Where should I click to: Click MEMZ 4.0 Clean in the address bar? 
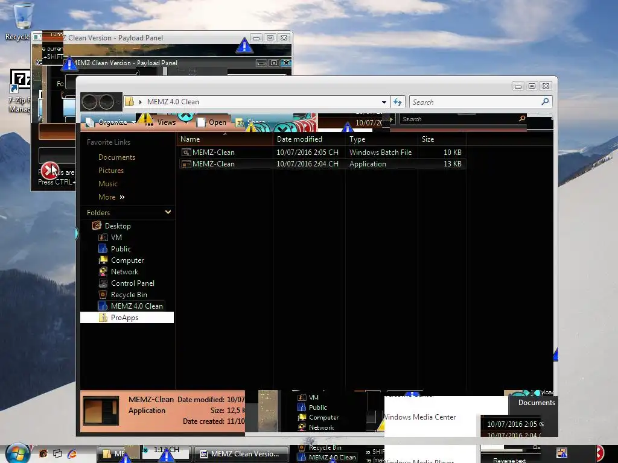point(173,101)
